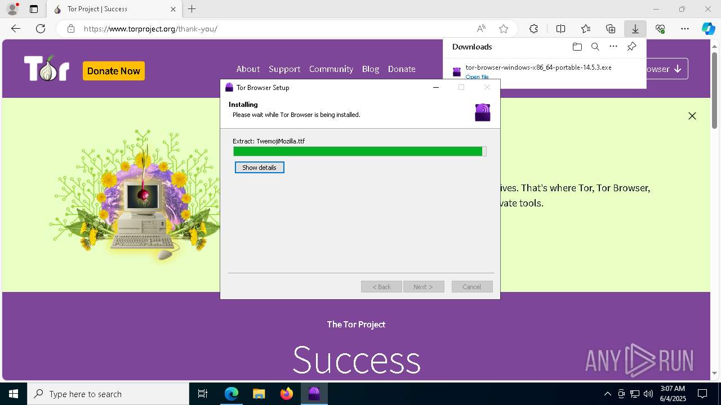
Task: Open Browser essentials heart icon
Action: [x=660, y=29]
